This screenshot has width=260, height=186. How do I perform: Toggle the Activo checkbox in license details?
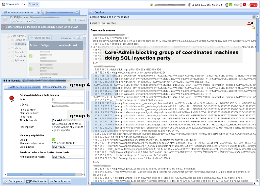pyautogui.click(x=54, y=99)
